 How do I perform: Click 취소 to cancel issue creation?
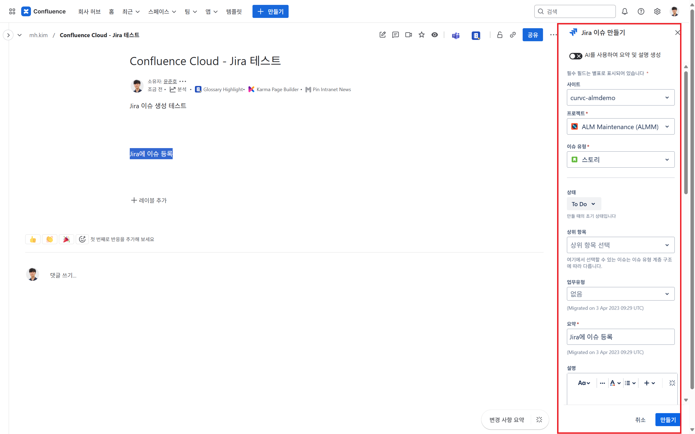(640, 420)
